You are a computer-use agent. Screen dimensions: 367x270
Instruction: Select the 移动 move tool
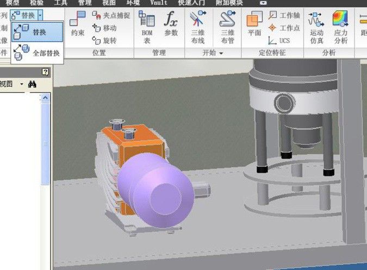[x=104, y=28]
